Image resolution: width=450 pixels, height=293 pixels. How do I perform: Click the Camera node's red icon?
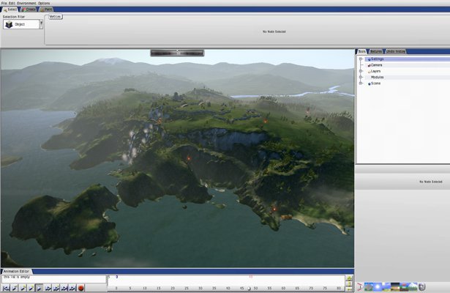[369, 65]
